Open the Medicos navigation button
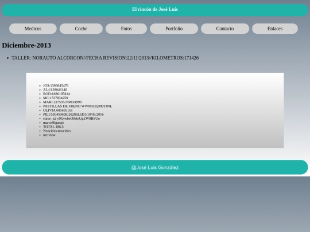This screenshot has height=232, width=310. click(x=33, y=29)
